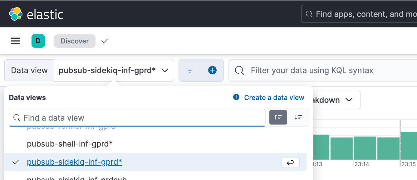
Task: Click the blue plus icon to add a filter
Action: click(213, 70)
